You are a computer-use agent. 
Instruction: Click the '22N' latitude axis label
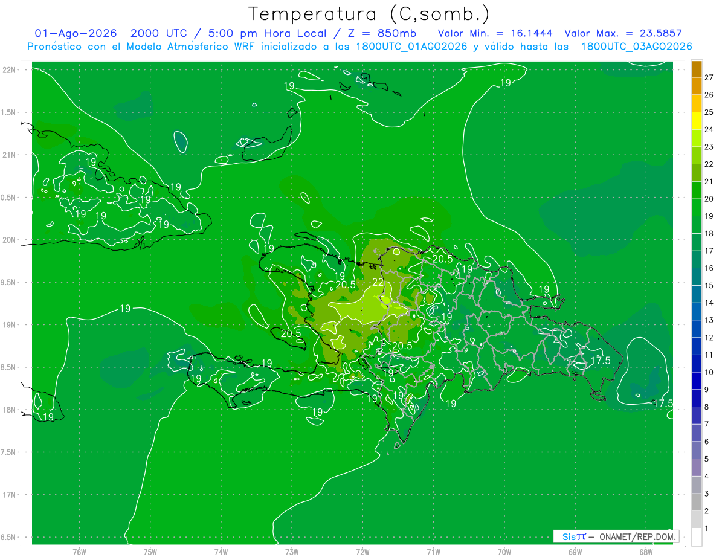click(10, 69)
